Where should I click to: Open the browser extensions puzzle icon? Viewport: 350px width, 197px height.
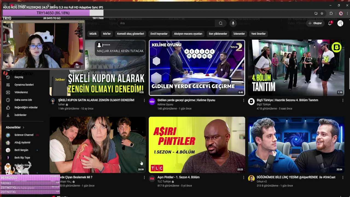click(331, 13)
